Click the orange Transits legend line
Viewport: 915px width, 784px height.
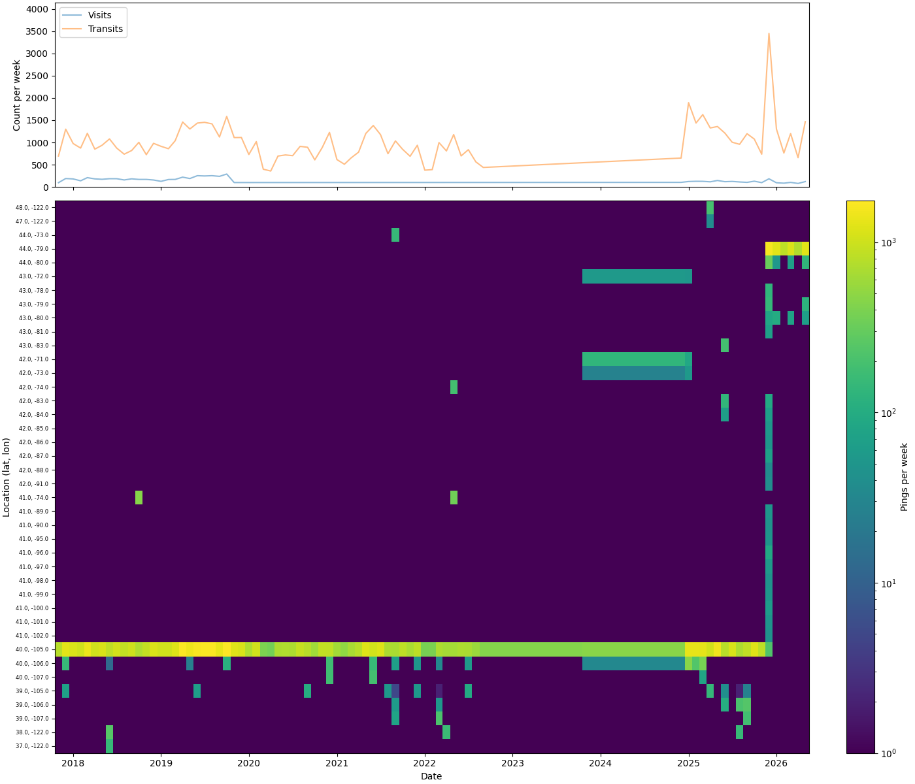point(73,29)
